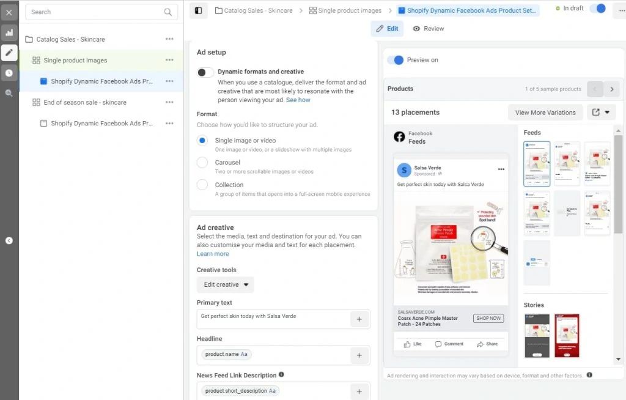
Task: Click the News Feed Link Description field
Action: tap(274, 391)
